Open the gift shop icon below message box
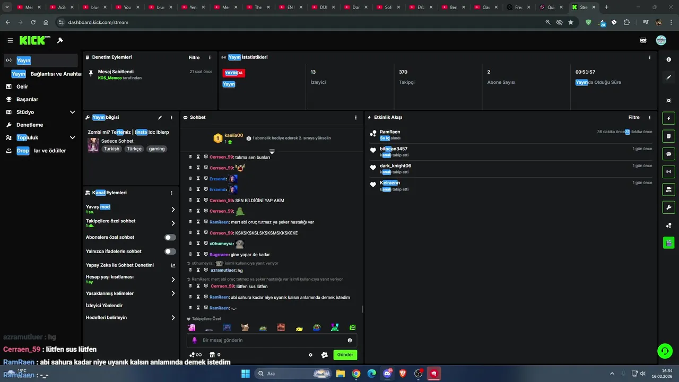Image resolution: width=679 pixels, height=382 pixels. [x=212, y=355]
